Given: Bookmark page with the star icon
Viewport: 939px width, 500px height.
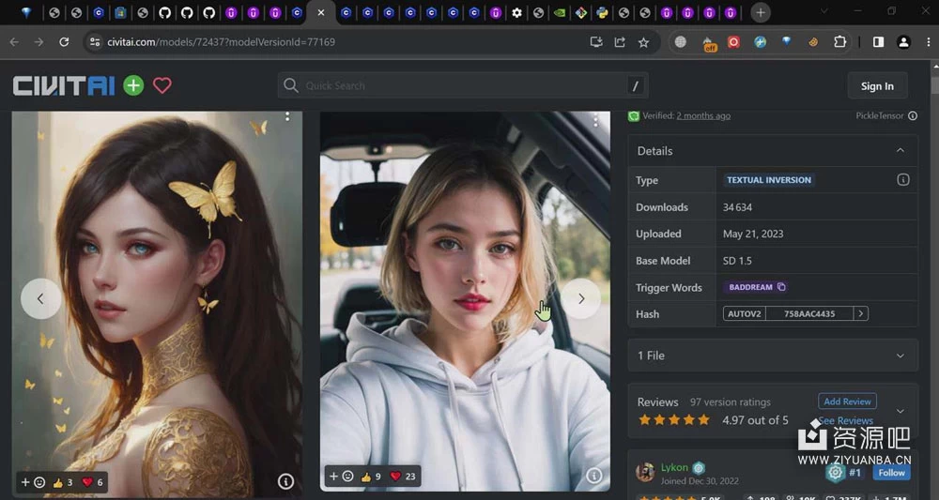Looking at the screenshot, I should point(643,42).
